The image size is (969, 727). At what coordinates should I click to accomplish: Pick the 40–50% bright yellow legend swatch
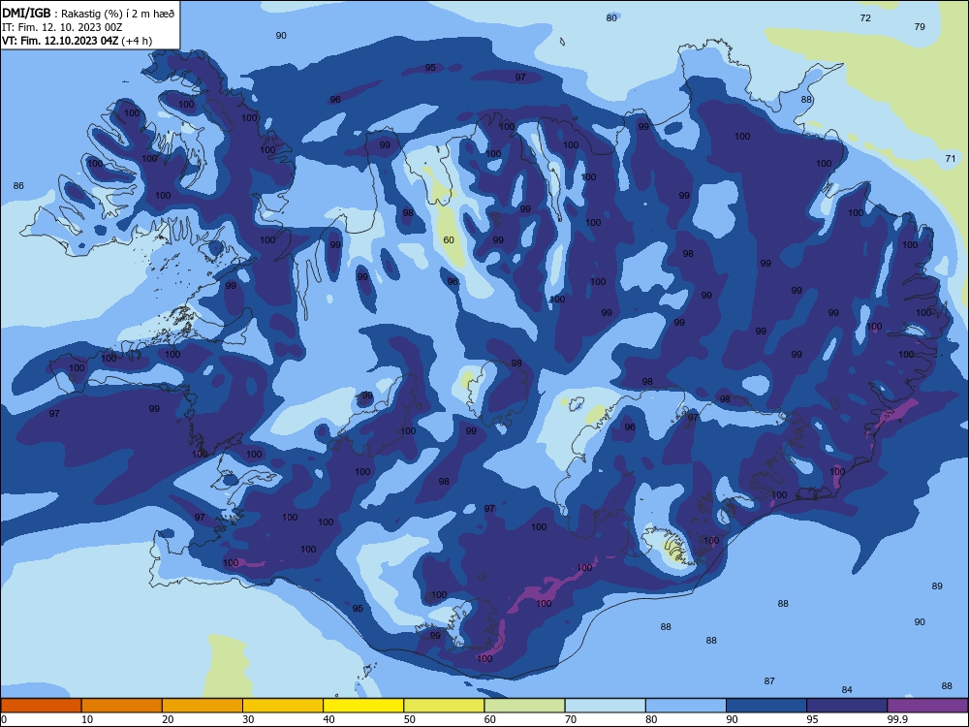coord(363,706)
